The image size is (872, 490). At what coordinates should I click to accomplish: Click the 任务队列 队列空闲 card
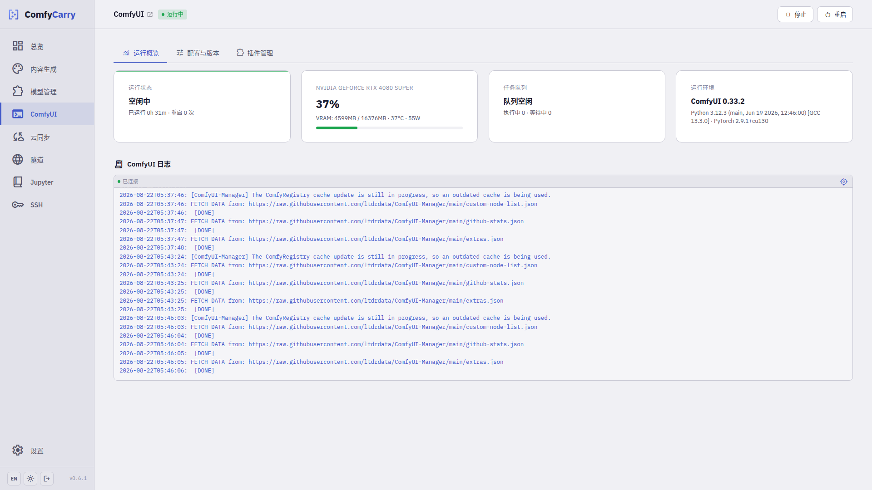pos(577,106)
